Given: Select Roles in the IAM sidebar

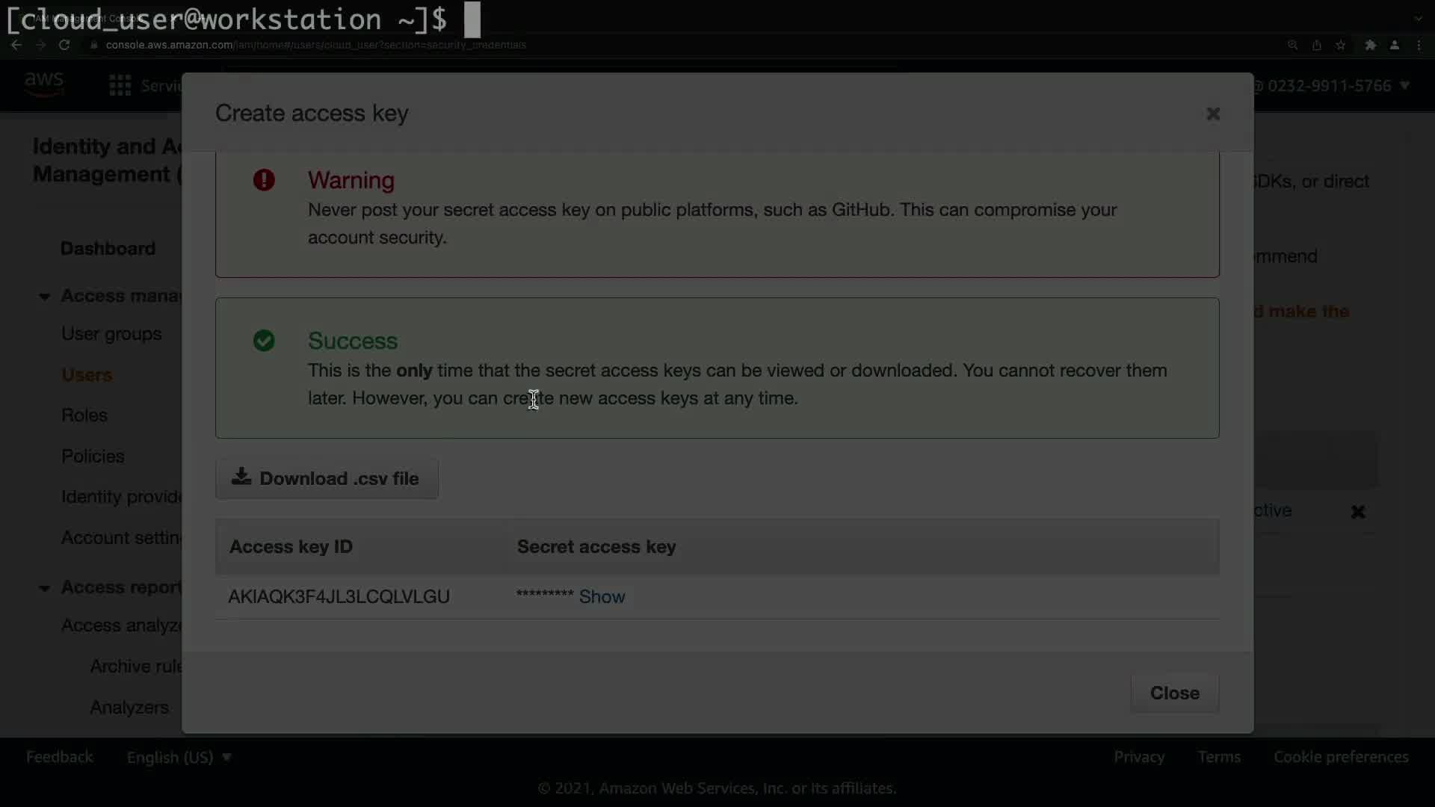Looking at the screenshot, I should coord(84,415).
